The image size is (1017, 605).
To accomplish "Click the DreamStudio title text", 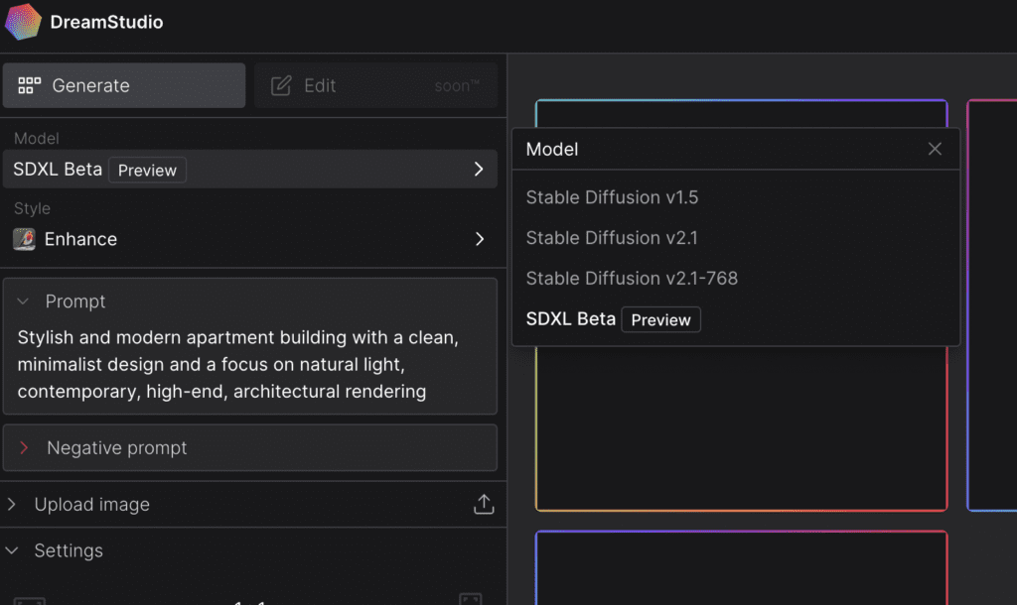I will tap(106, 22).
